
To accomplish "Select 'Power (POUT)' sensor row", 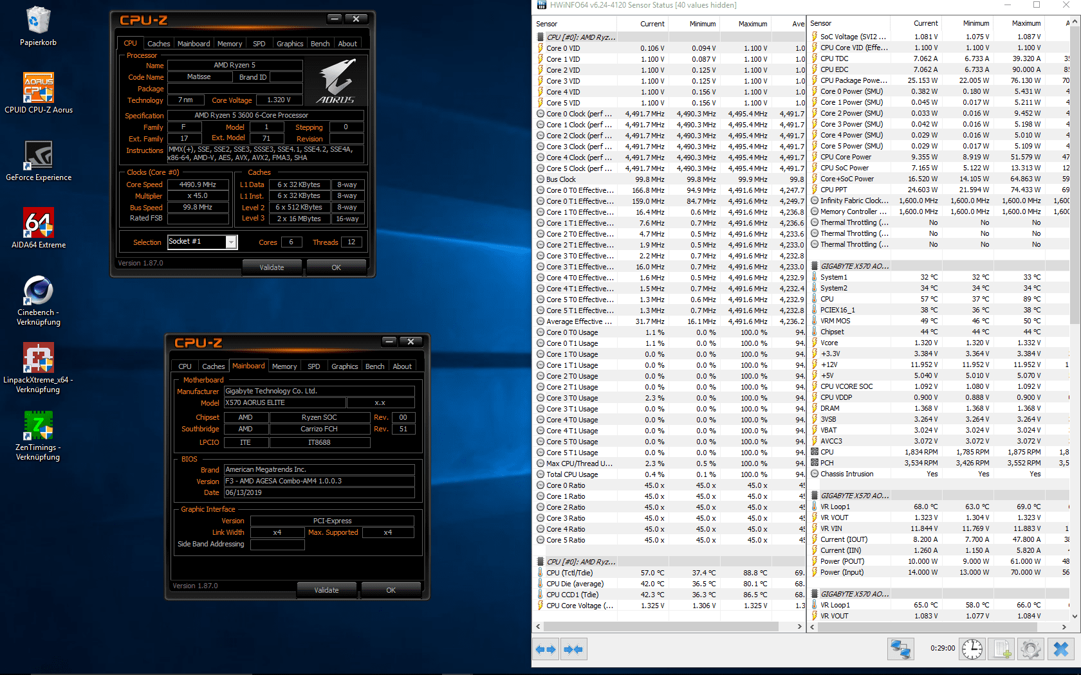I will (x=939, y=561).
